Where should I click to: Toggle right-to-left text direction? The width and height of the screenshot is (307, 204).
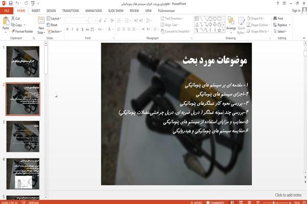click(x=148, y=29)
